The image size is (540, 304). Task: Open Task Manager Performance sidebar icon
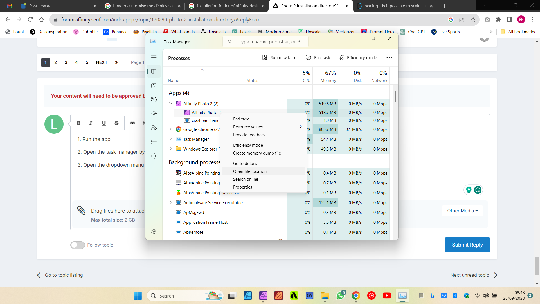(x=154, y=86)
